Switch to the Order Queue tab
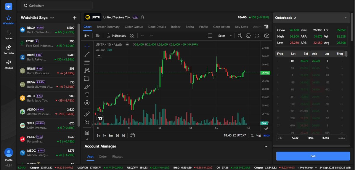Image resolution: width=355 pixels, height=170 pixels. click(134, 27)
